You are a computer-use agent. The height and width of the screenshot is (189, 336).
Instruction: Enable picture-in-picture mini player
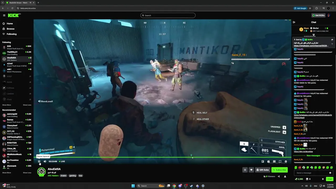(x=263, y=161)
